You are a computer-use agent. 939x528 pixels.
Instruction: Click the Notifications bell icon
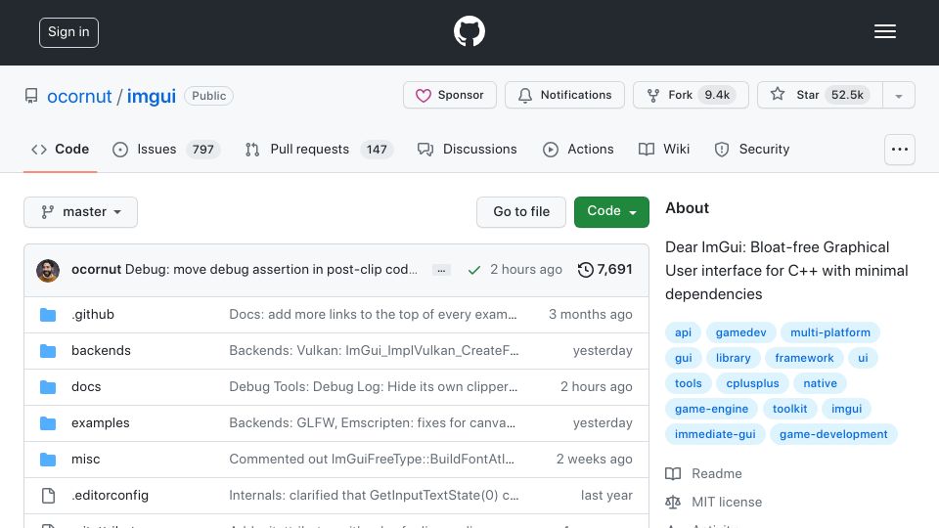[x=525, y=95]
